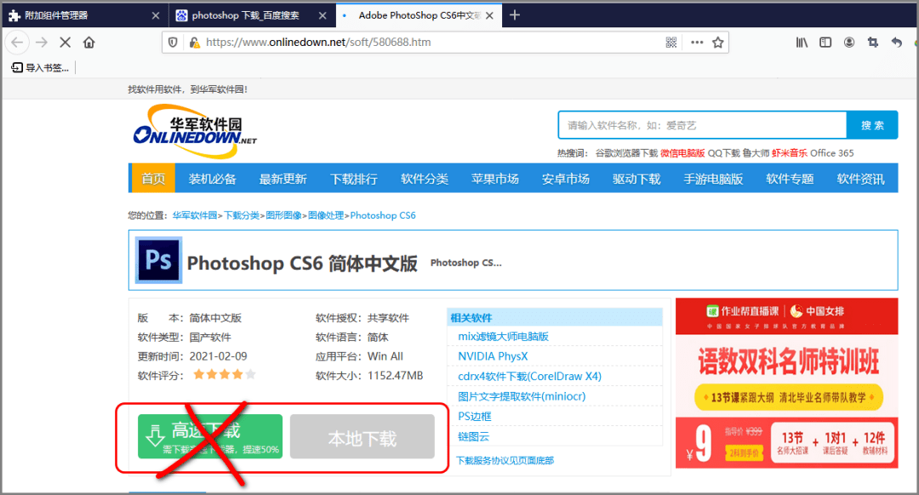Open the tracking protection shield icon
919x495 pixels.
pos(173,43)
